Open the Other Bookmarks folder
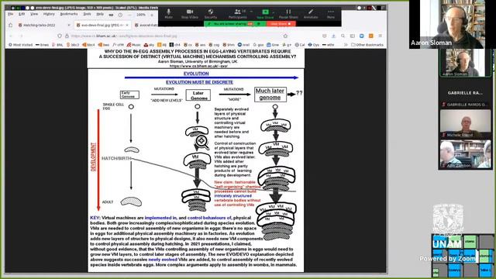Image resolution: width=496 pixels, height=279 pixels. coord(367,45)
